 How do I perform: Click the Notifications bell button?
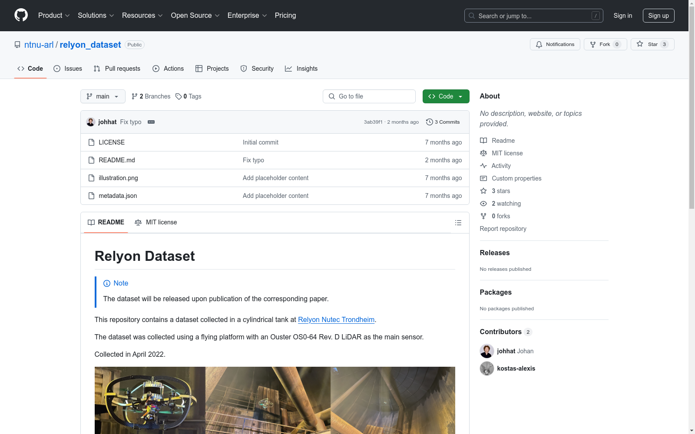point(555,44)
